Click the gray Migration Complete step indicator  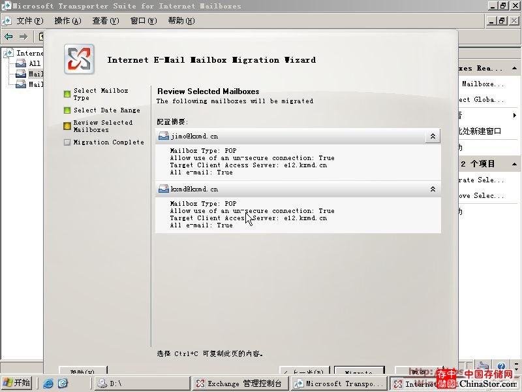point(67,142)
